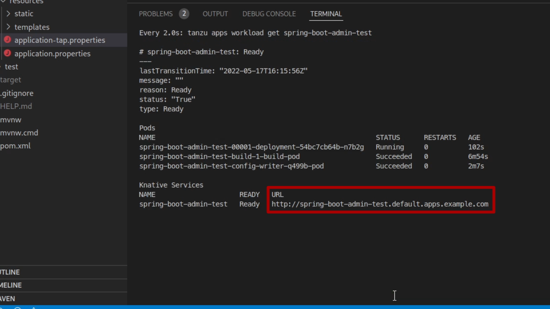Open the HELP.md file

(16, 106)
